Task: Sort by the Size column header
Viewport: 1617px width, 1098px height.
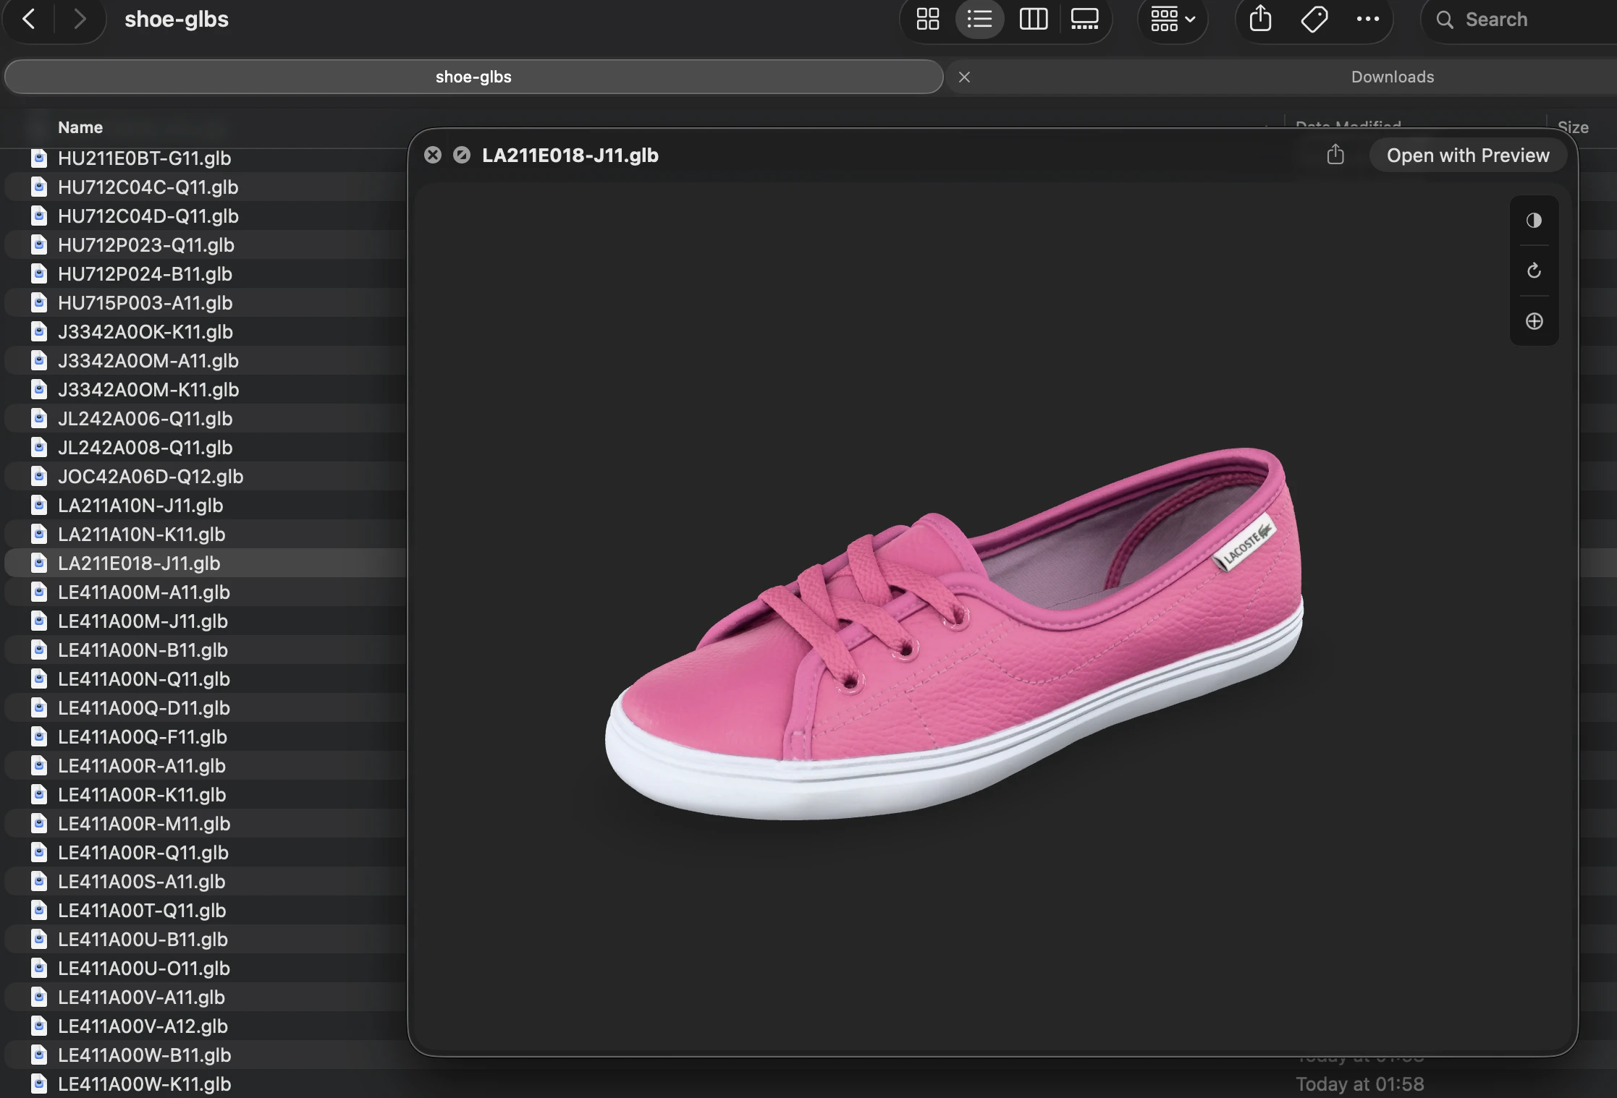Action: coord(1573,127)
